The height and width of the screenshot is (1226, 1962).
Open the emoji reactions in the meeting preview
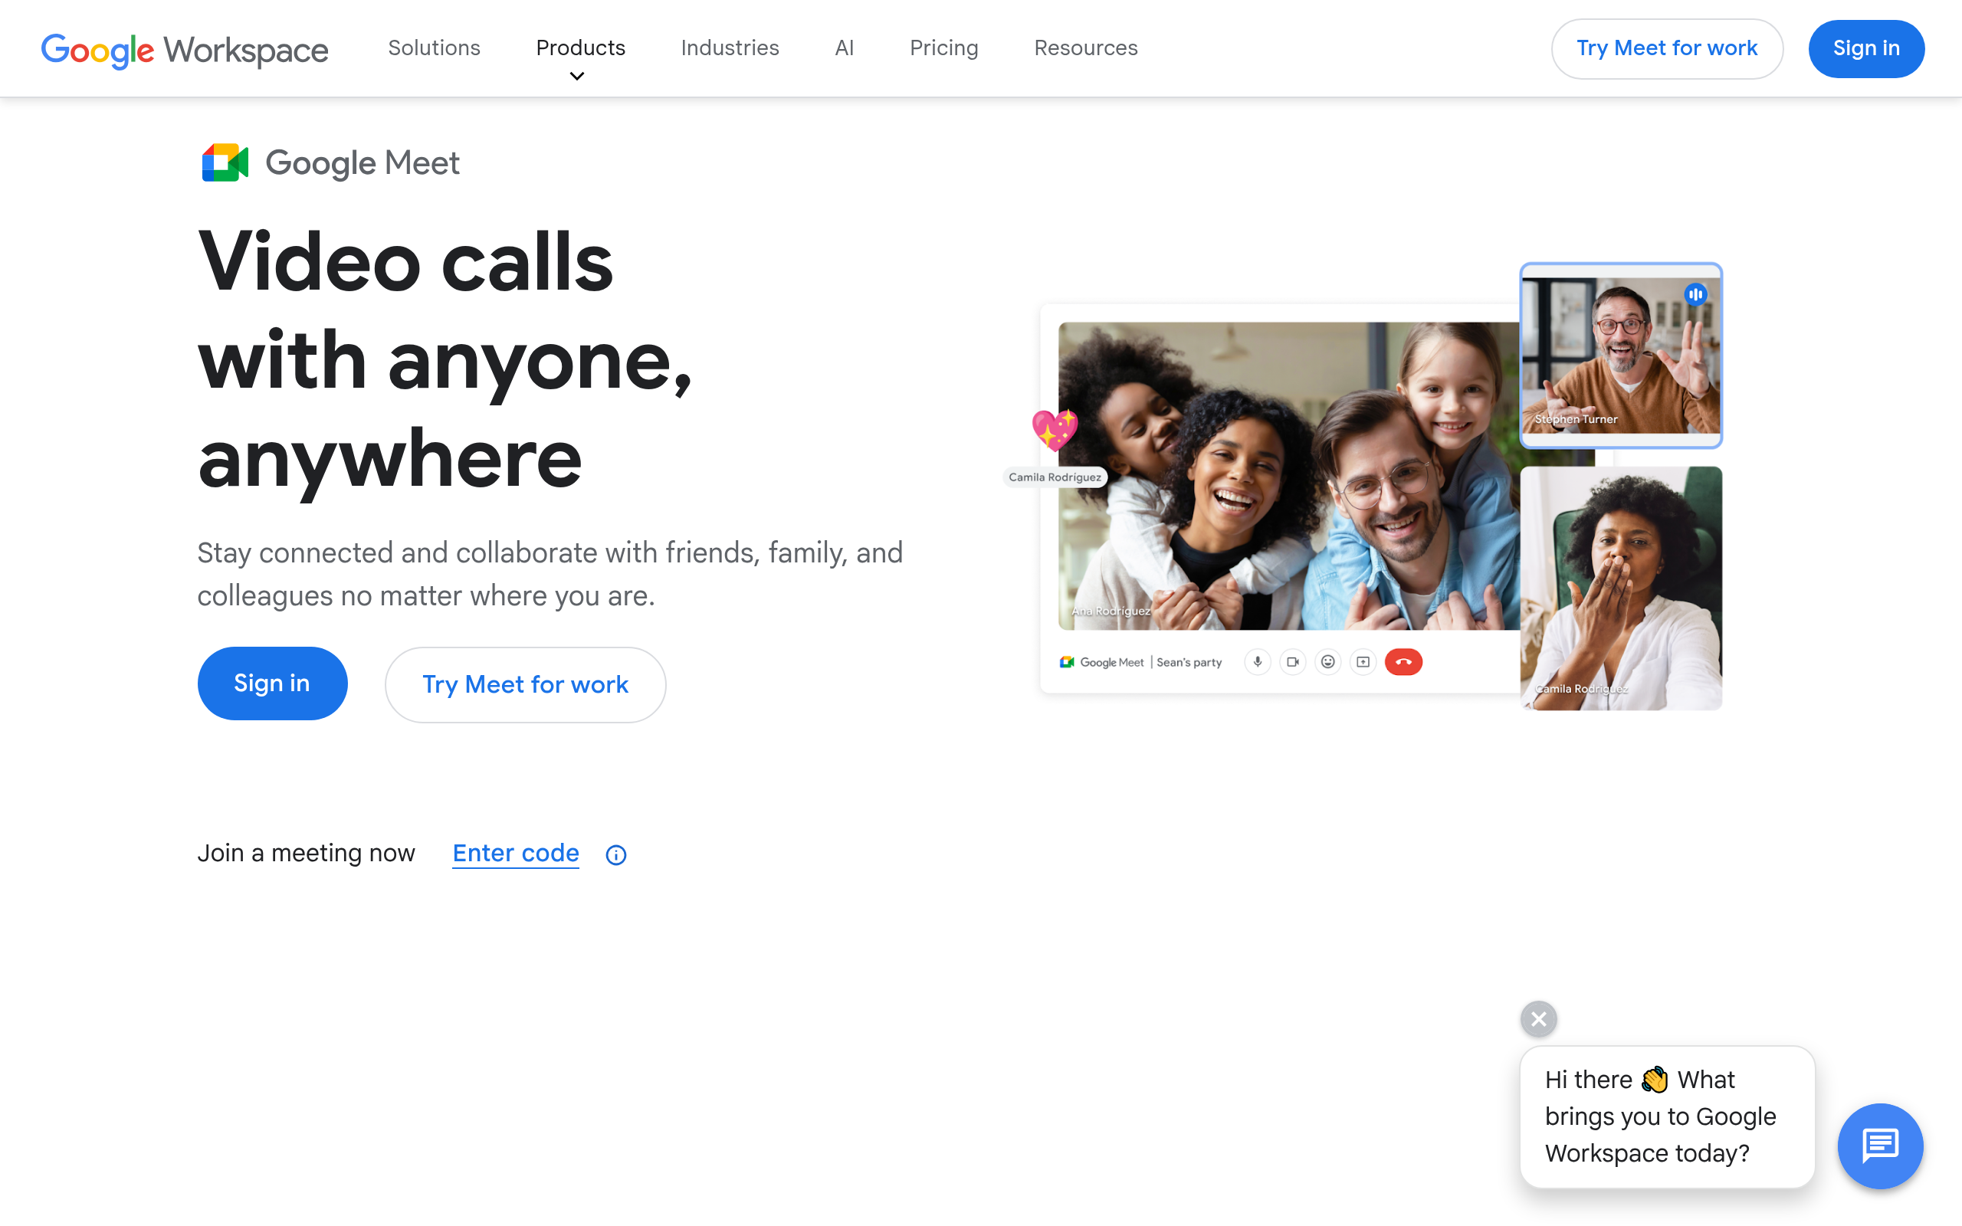[1328, 661]
